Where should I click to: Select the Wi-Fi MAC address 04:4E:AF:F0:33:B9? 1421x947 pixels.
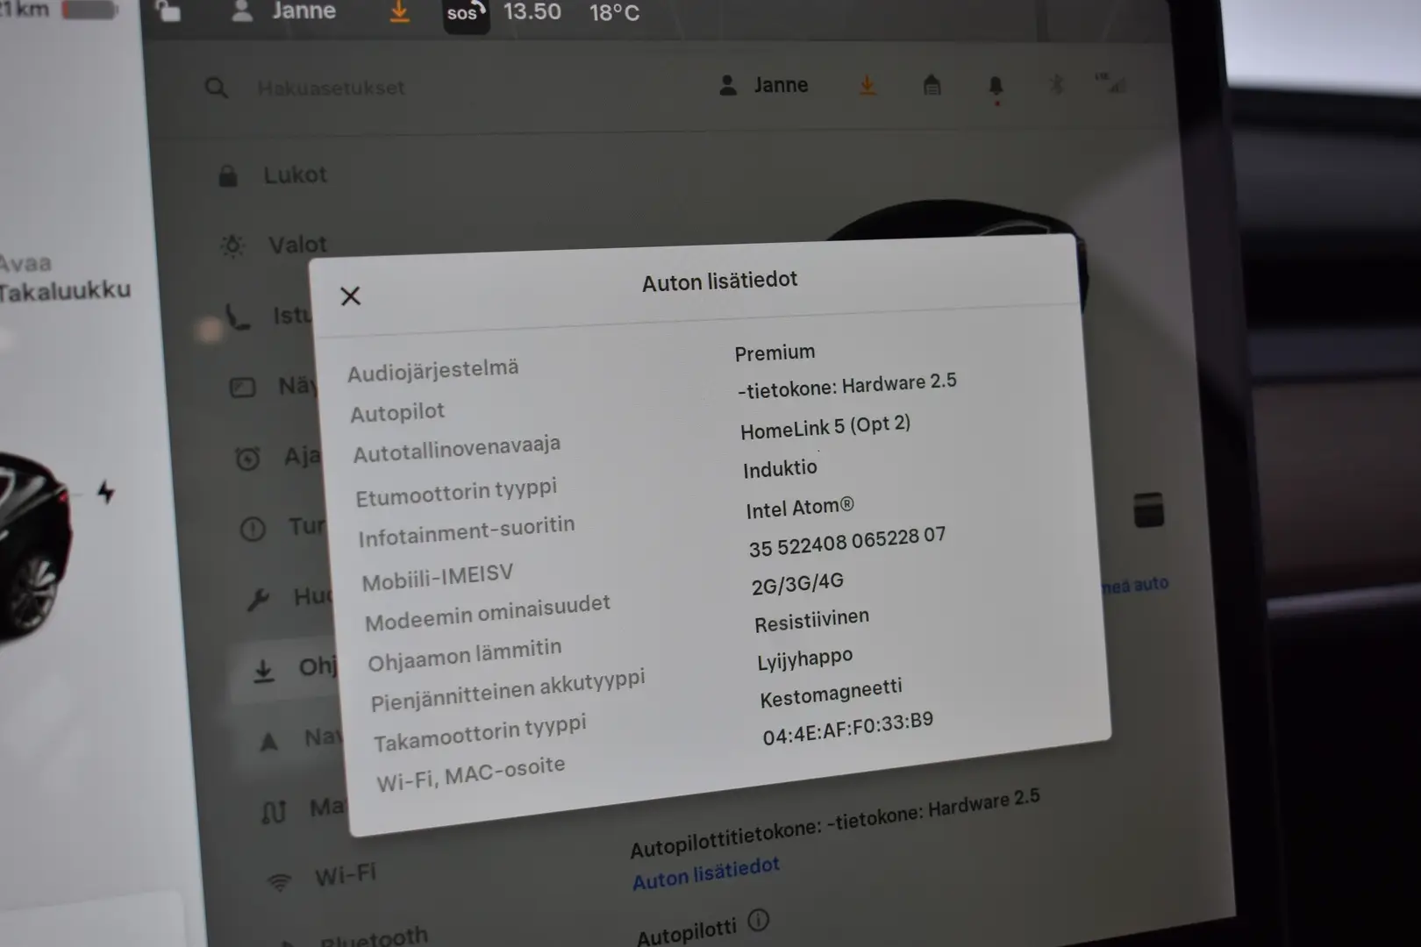pyautogui.click(x=848, y=729)
